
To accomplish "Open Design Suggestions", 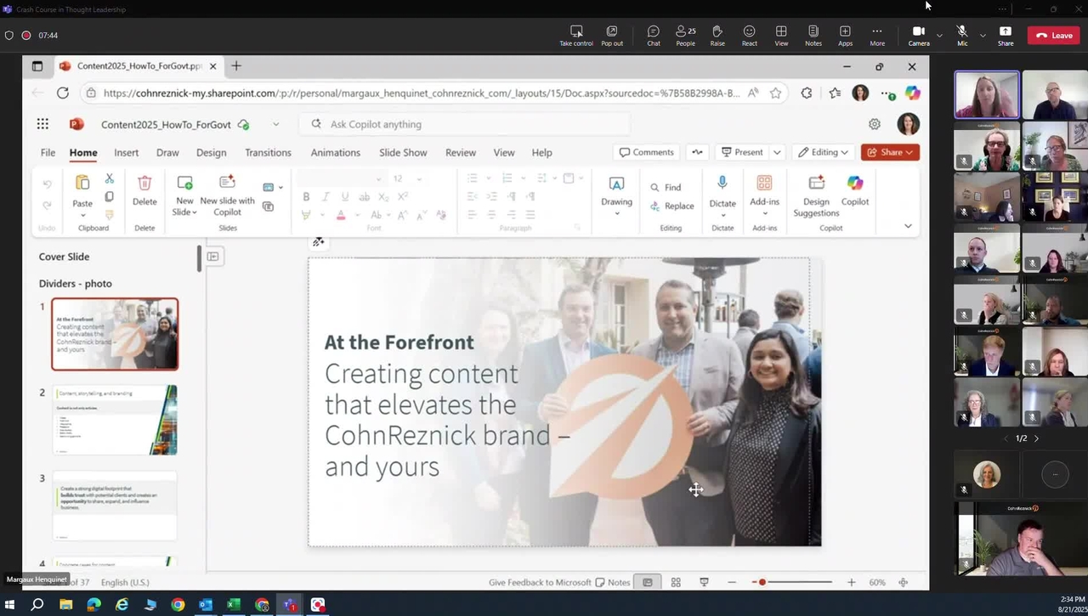I will (x=816, y=195).
